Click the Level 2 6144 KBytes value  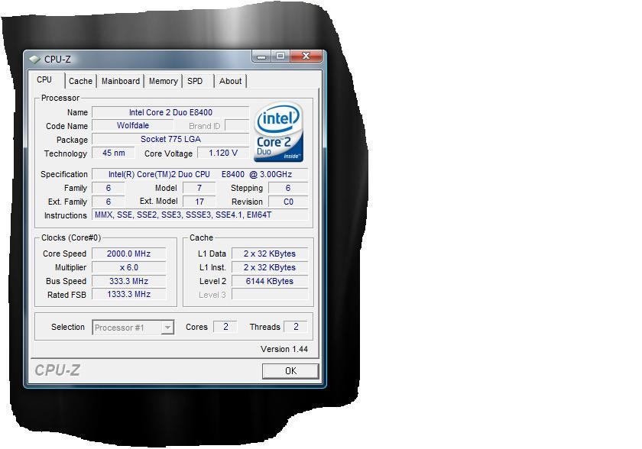(x=269, y=281)
